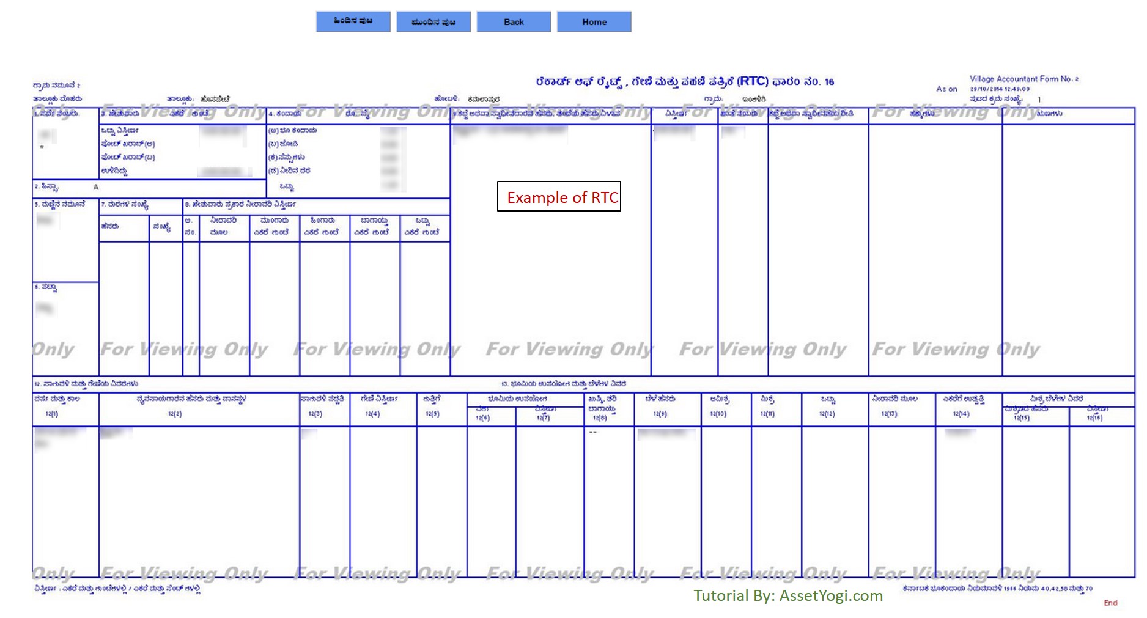Click the 'Tutorial By: AssetYogi.com' text
1147x618 pixels.
(x=787, y=595)
